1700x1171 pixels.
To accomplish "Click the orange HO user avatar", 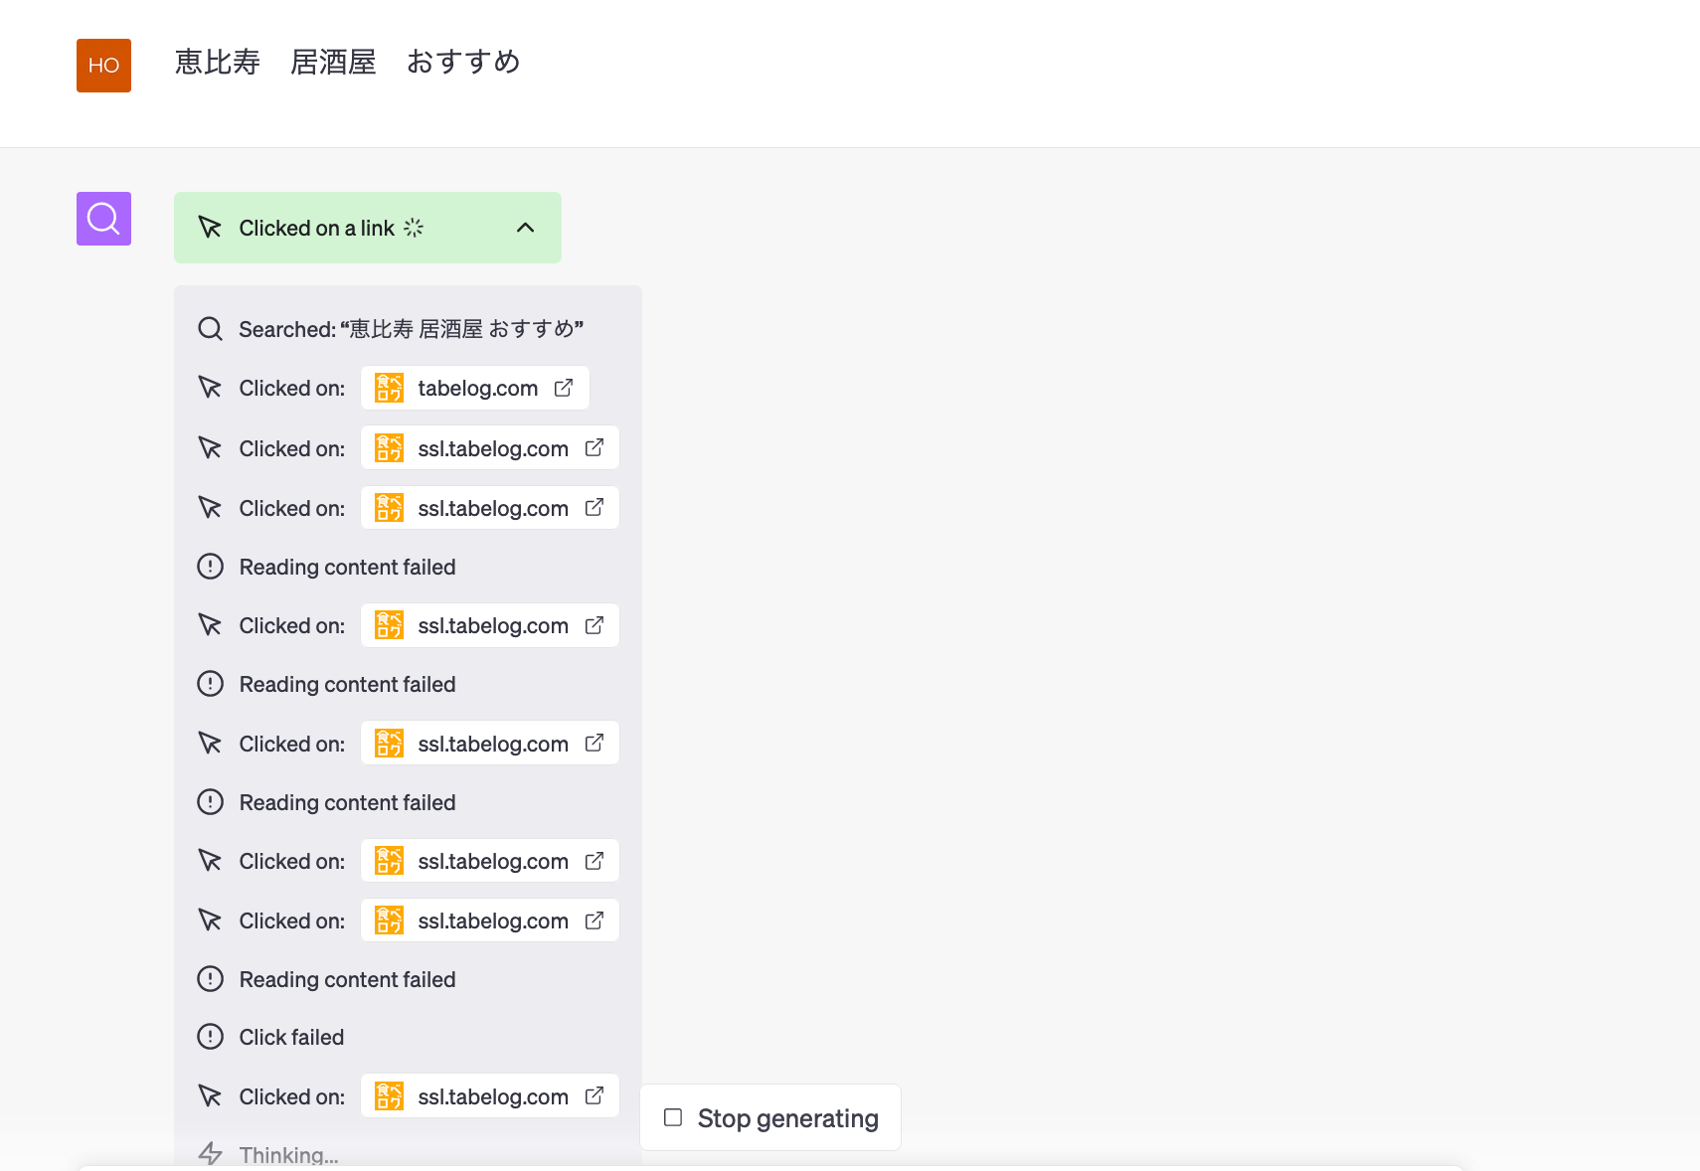I will click(x=103, y=66).
